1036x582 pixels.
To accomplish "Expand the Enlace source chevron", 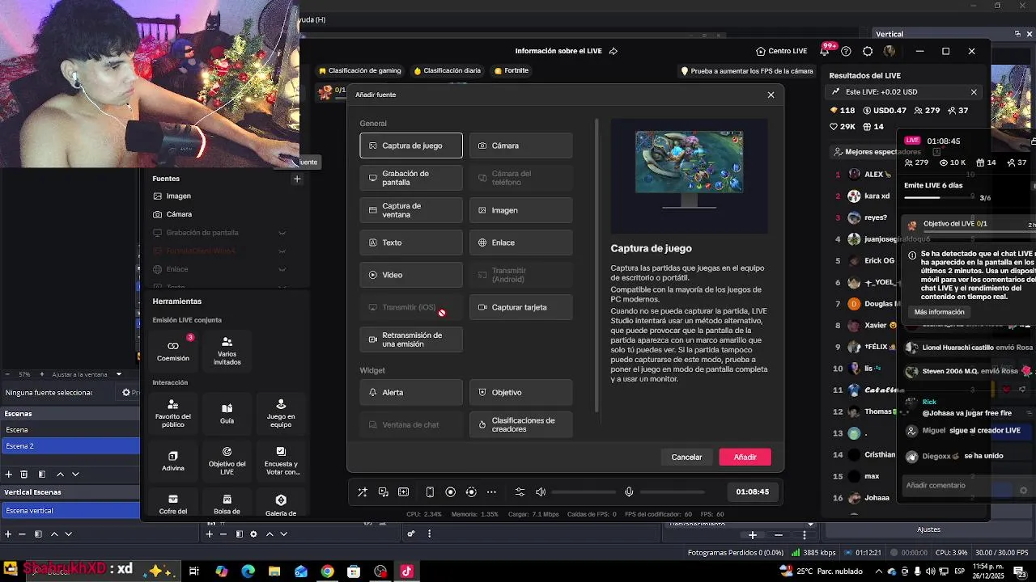I will (282, 269).
